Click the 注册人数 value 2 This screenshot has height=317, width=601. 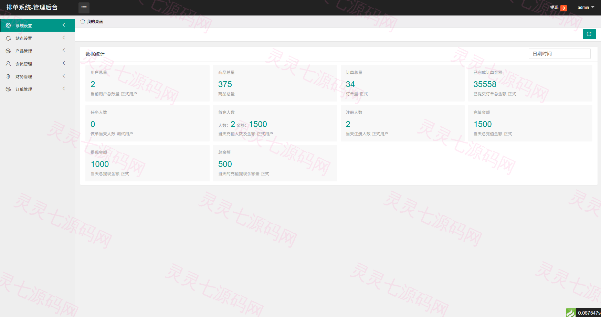pos(348,124)
